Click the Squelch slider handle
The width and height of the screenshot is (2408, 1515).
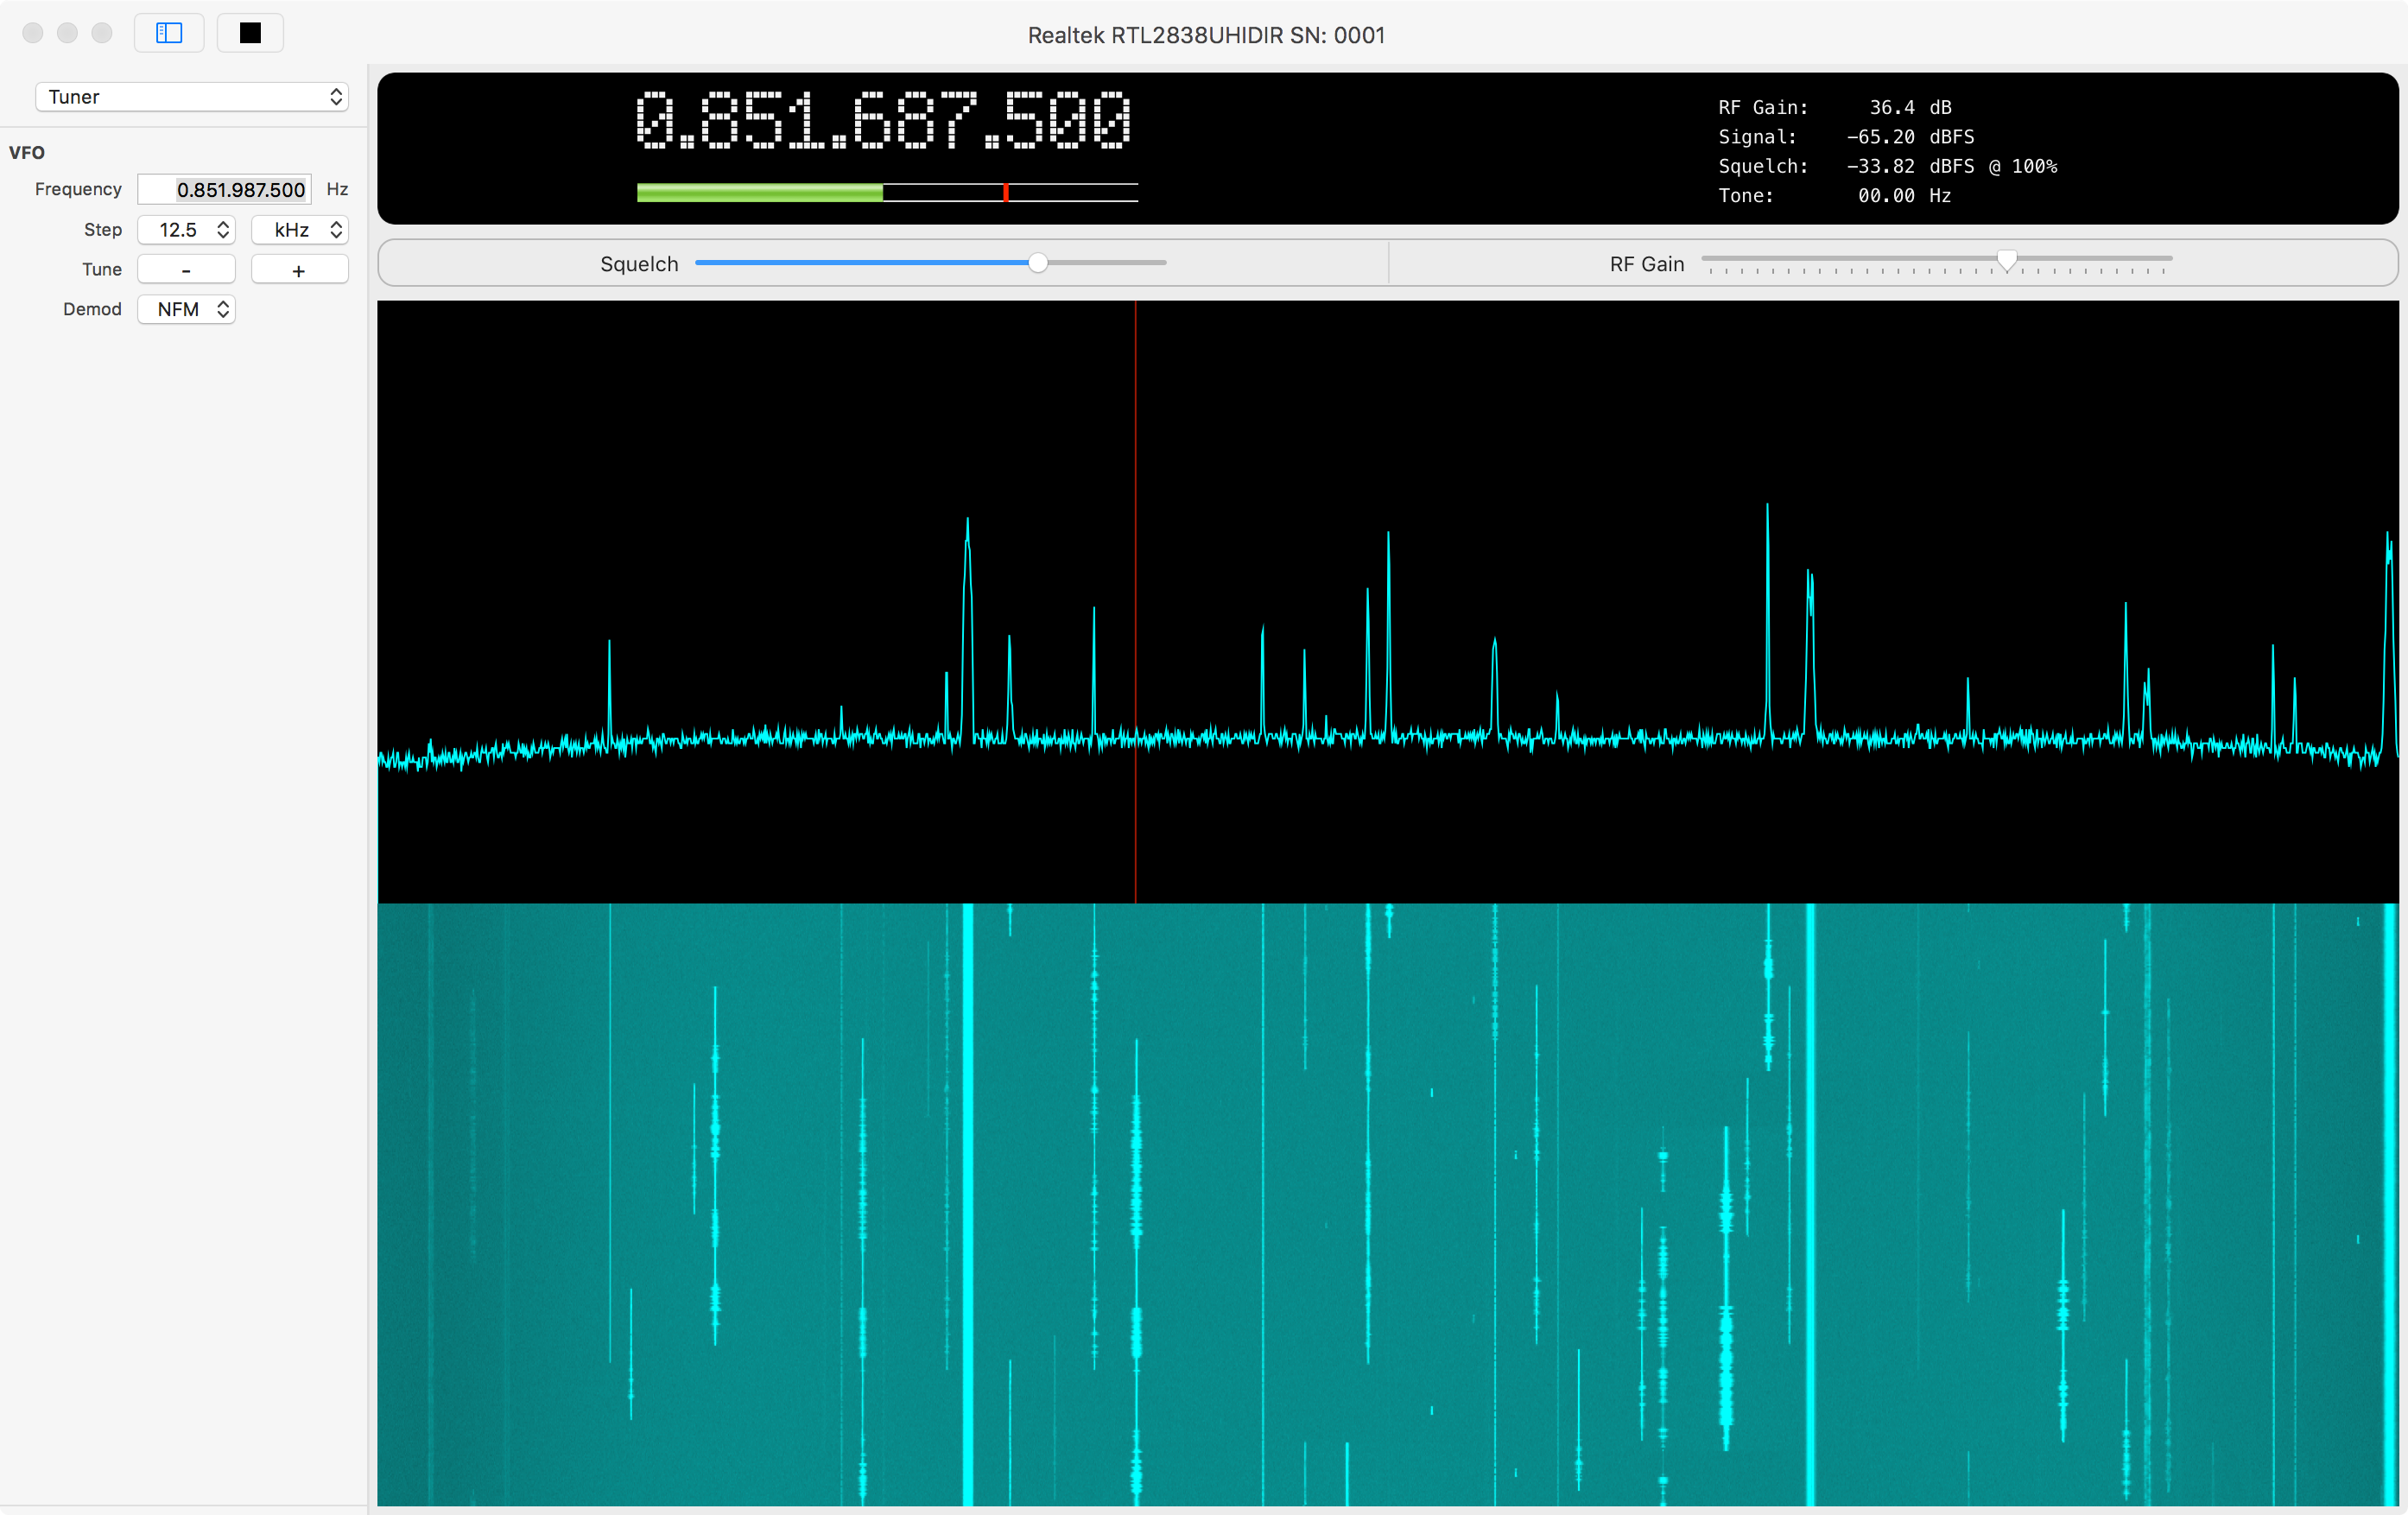(1038, 263)
